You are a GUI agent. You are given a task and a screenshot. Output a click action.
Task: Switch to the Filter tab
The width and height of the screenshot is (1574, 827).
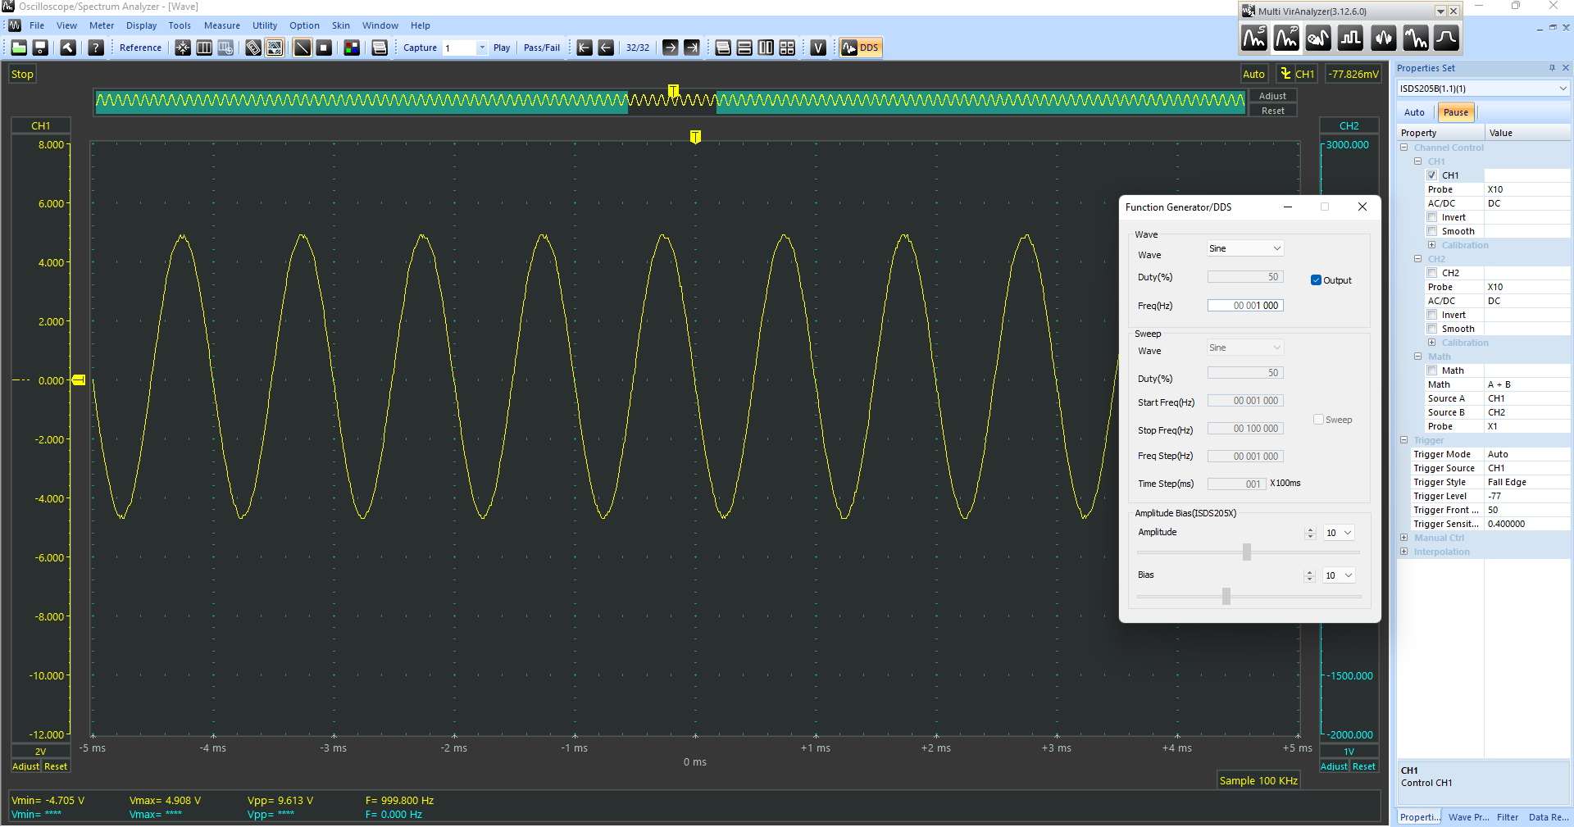pos(1507,817)
